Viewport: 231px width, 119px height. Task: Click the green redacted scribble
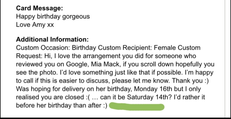[137, 106]
